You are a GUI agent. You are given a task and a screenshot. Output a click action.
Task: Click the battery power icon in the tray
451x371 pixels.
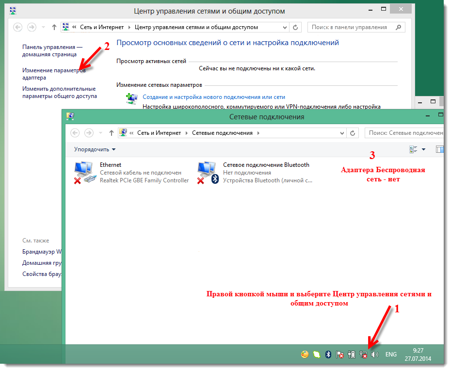click(x=352, y=354)
